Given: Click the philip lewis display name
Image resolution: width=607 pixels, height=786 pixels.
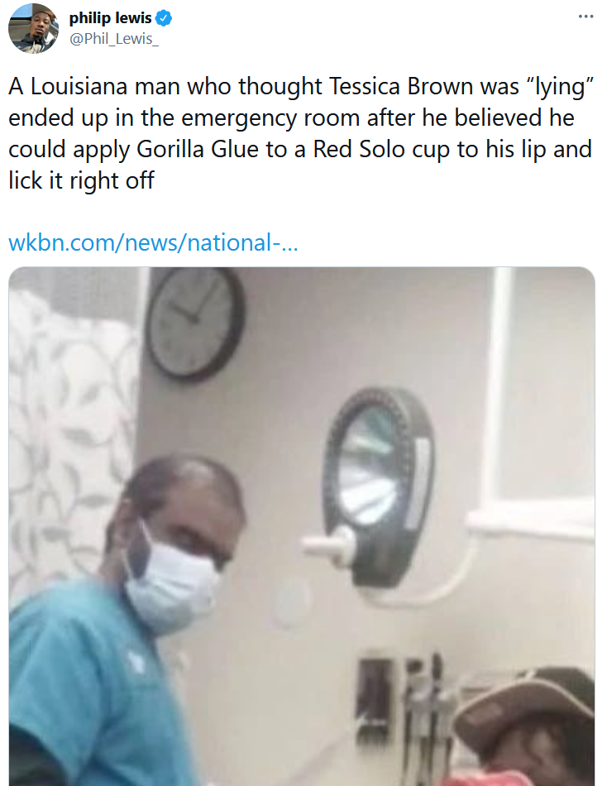Looking at the screenshot, I should pos(110,18).
